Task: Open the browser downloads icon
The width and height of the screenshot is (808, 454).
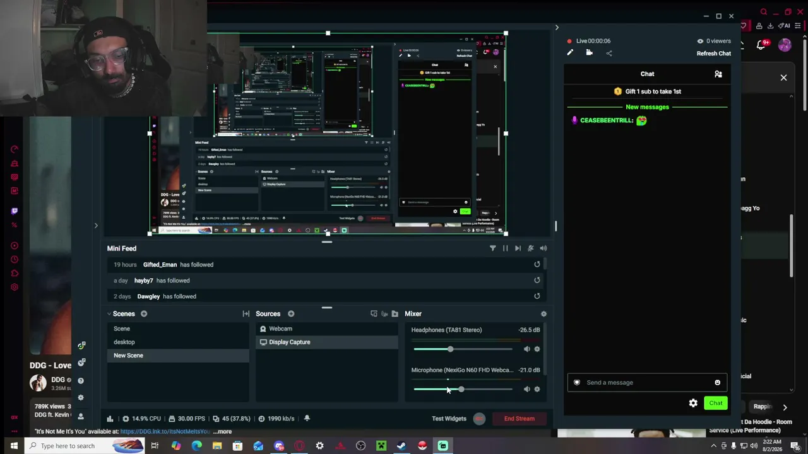Action: [x=770, y=26]
